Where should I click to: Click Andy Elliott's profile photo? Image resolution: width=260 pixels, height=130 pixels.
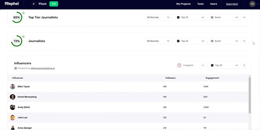pos(13,107)
